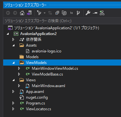Viewport: 121px width, 117px height.
Task: Click the C# icon of ViewModelBase.cs
Action: (x=28, y=74)
